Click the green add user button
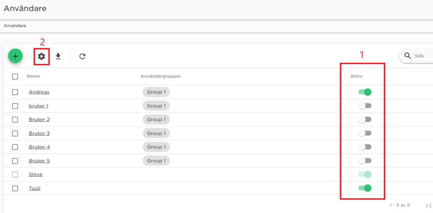The width and height of the screenshot is (433, 213). point(15,56)
